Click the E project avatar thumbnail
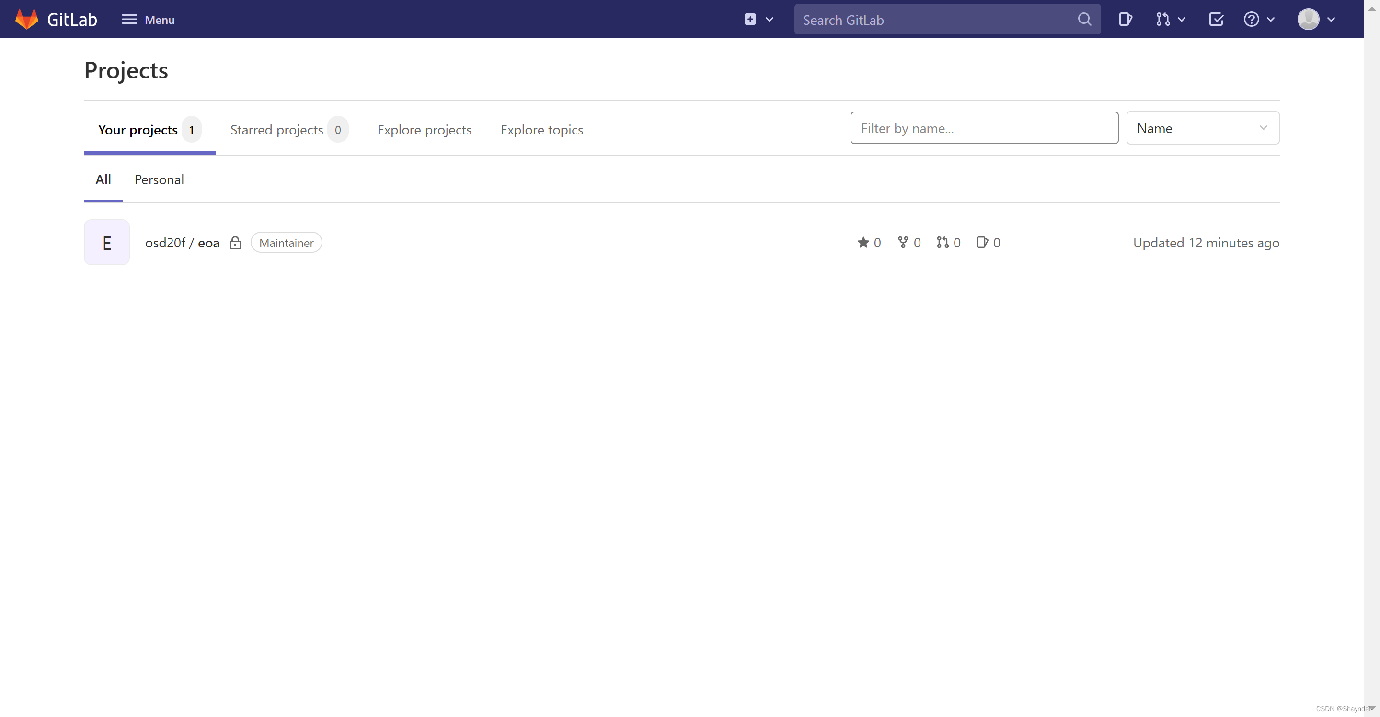1380x717 pixels. (x=106, y=243)
